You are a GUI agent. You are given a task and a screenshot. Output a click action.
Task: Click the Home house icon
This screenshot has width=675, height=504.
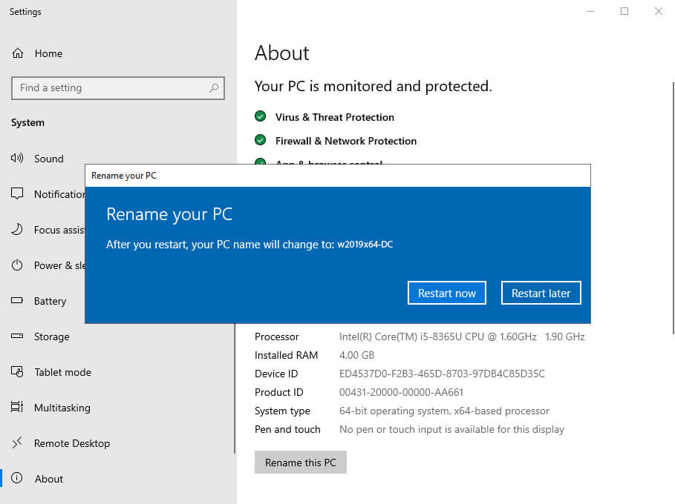(18, 53)
